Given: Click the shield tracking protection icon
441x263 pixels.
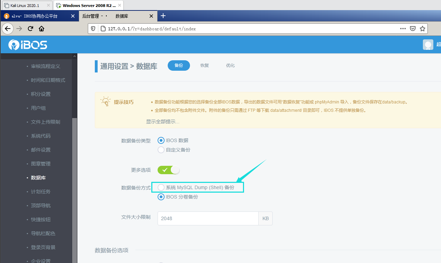Looking at the screenshot, I should tap(93, 29).
